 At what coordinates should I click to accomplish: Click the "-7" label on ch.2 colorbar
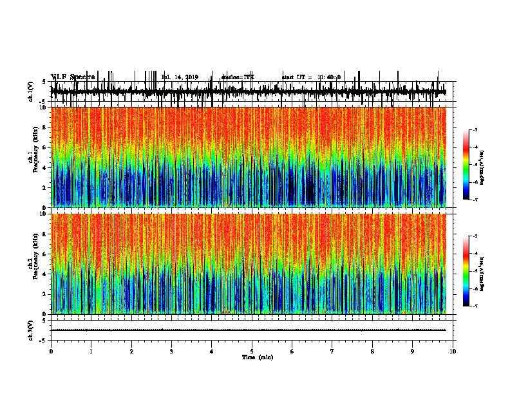[x=475, y=306]
